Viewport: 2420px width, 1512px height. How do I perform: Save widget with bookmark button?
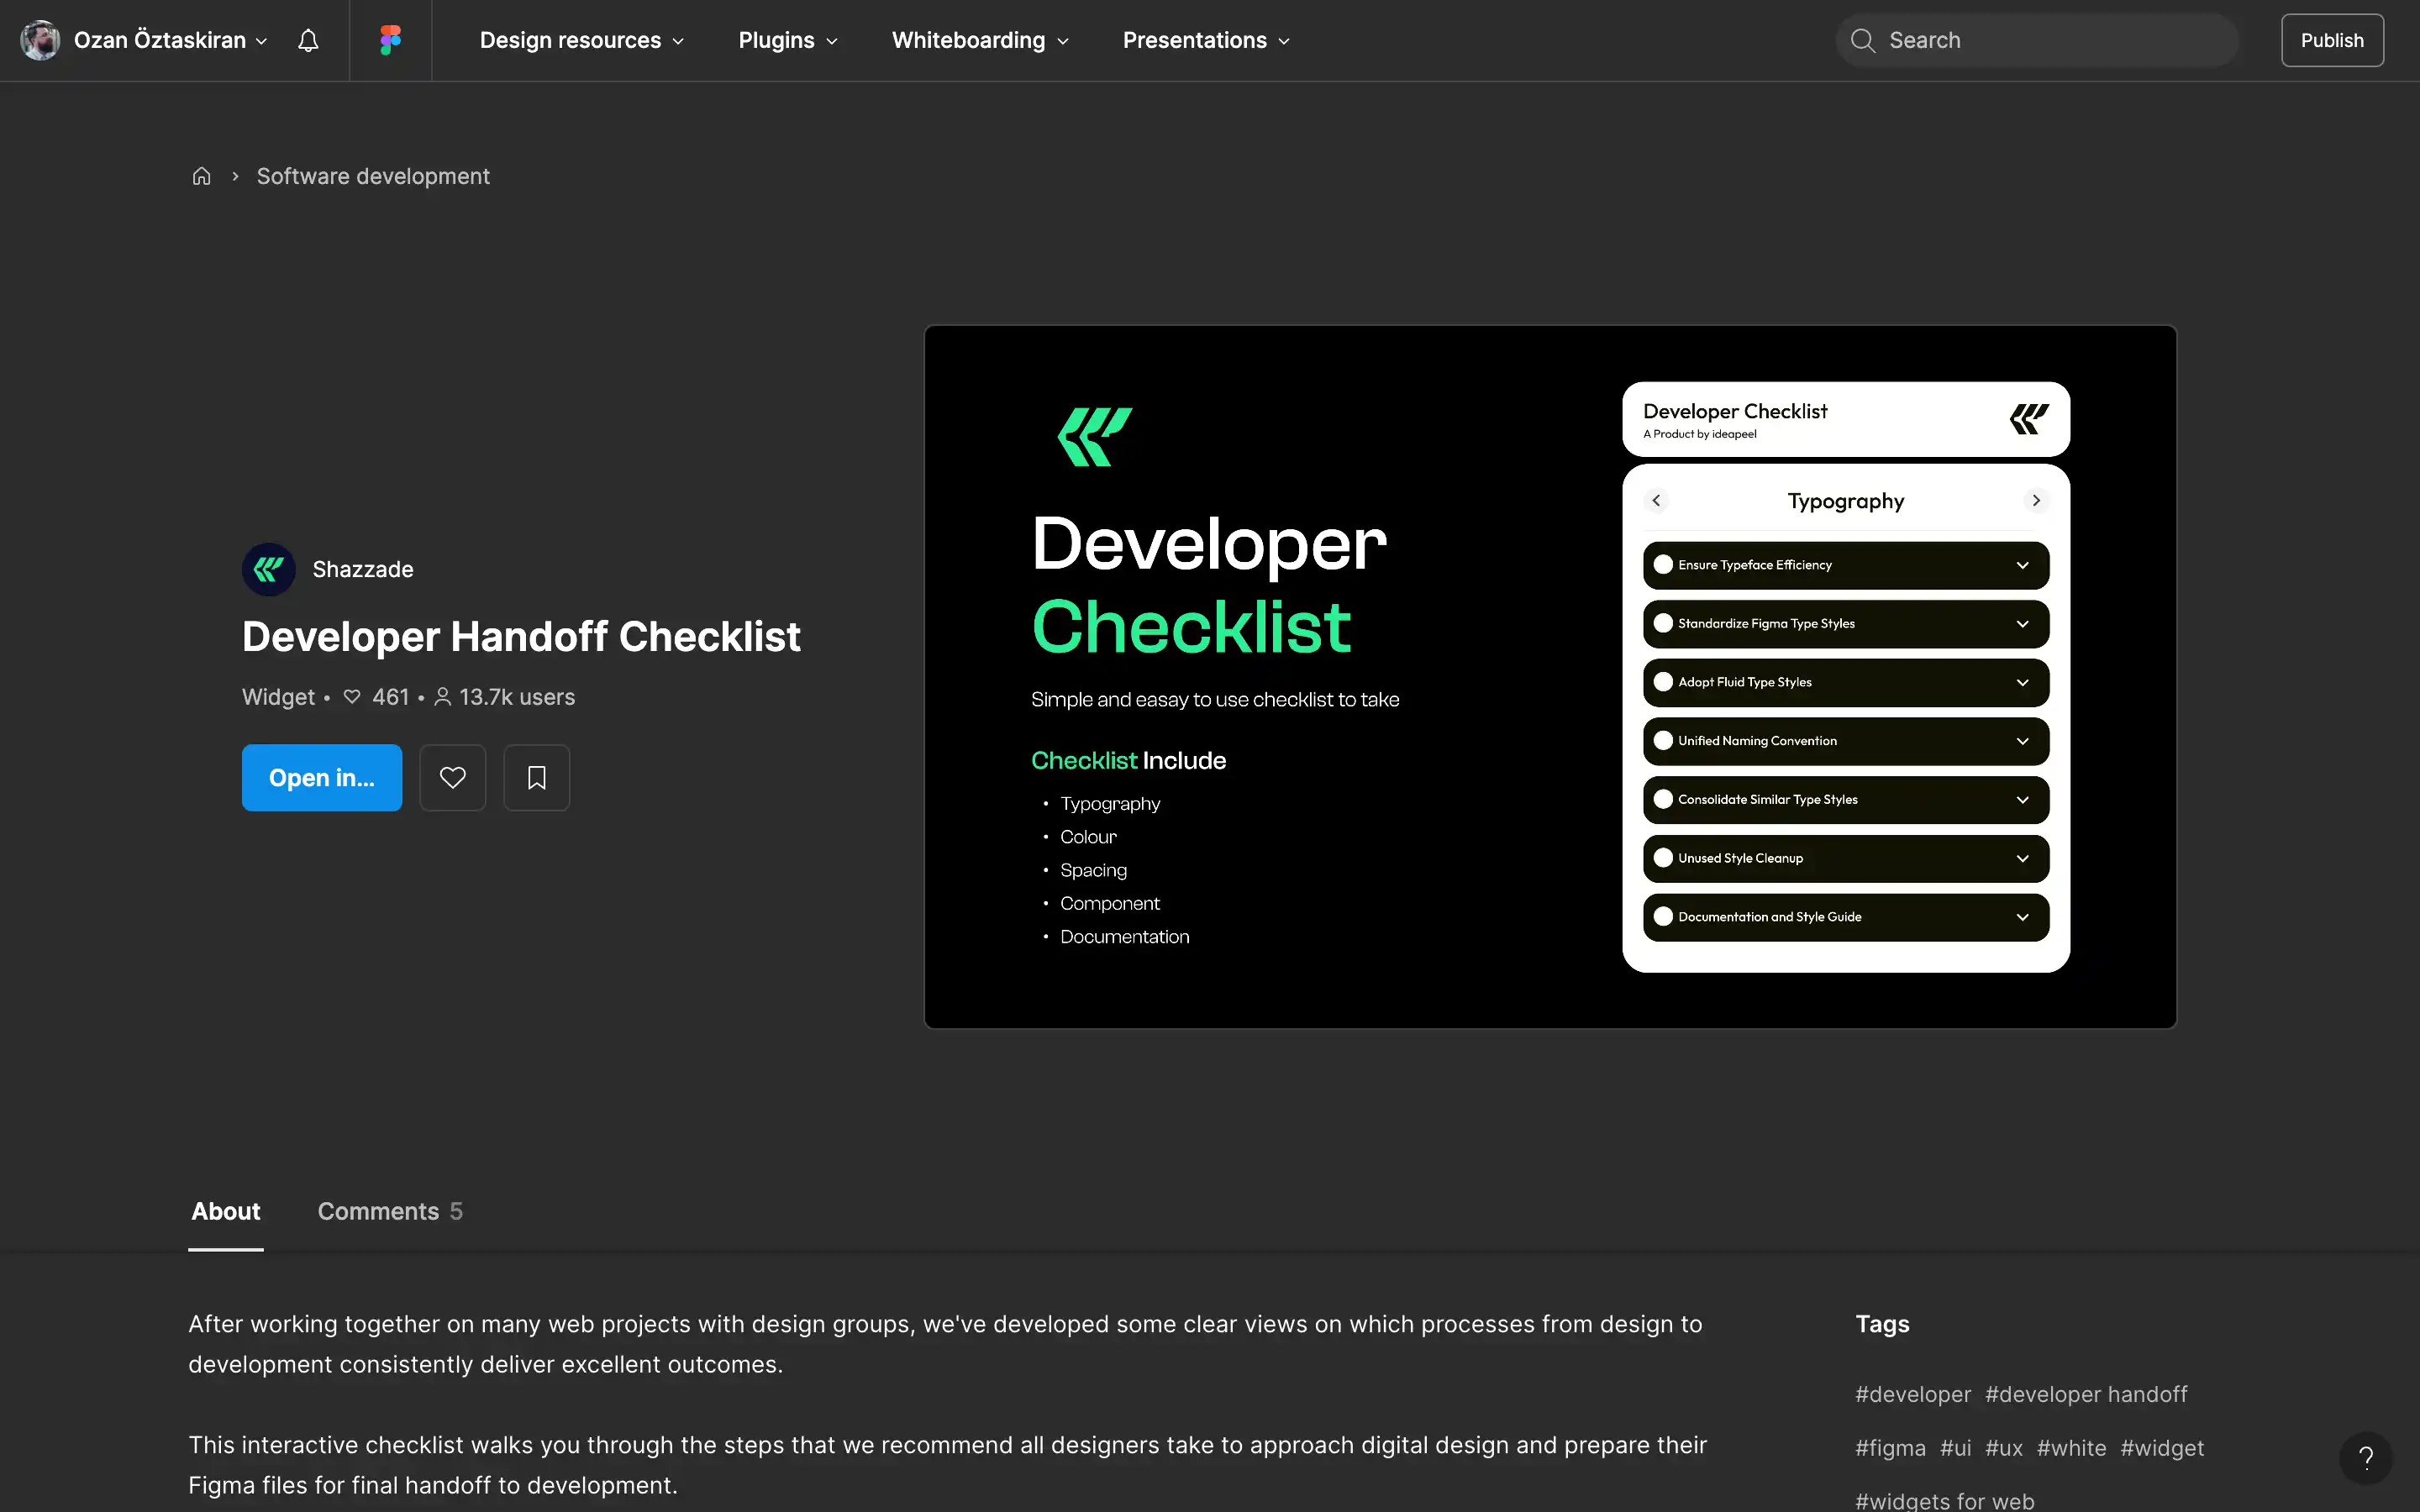pyautogui.click(x=537, y=777)
